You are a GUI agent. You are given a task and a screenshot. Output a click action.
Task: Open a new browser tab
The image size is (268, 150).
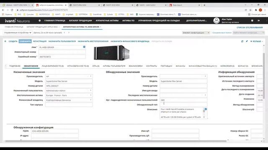tap(204, 5)
